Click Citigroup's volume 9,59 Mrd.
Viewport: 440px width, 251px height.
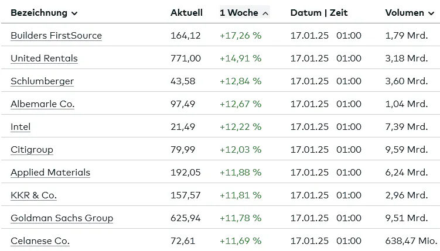click(x=407, y=150)
